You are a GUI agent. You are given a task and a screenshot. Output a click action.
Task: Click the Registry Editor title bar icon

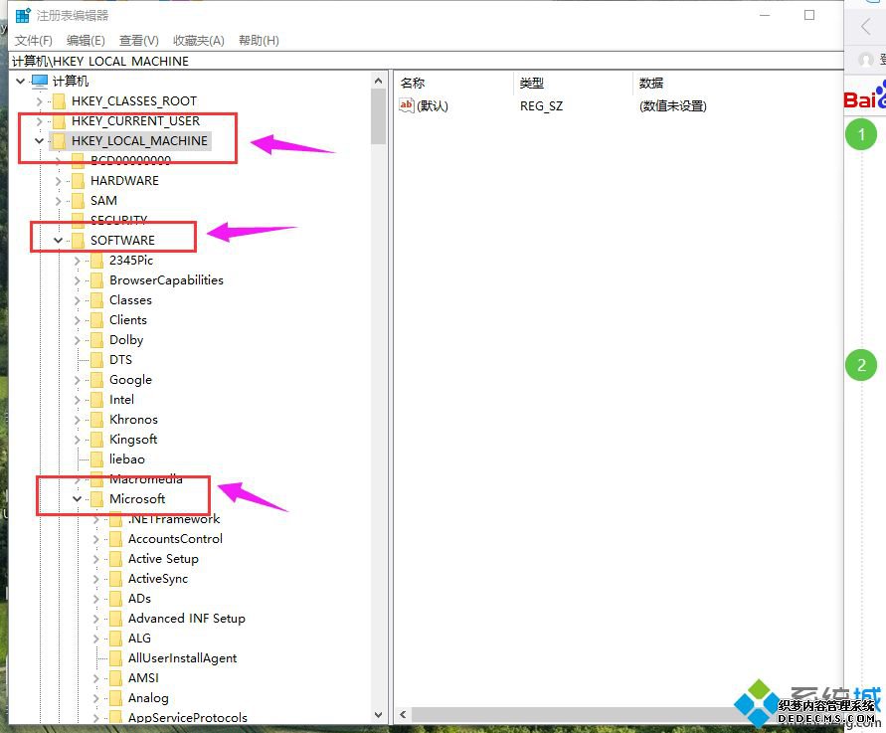click(23, 15)
